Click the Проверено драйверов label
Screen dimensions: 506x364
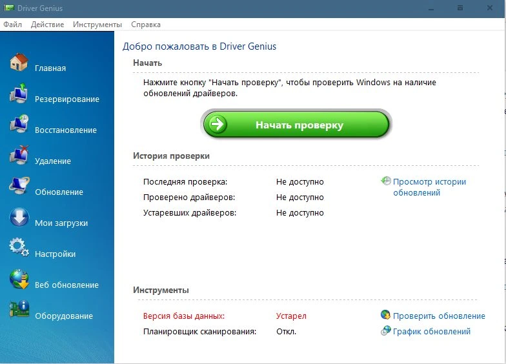click(x=189, y=197)
